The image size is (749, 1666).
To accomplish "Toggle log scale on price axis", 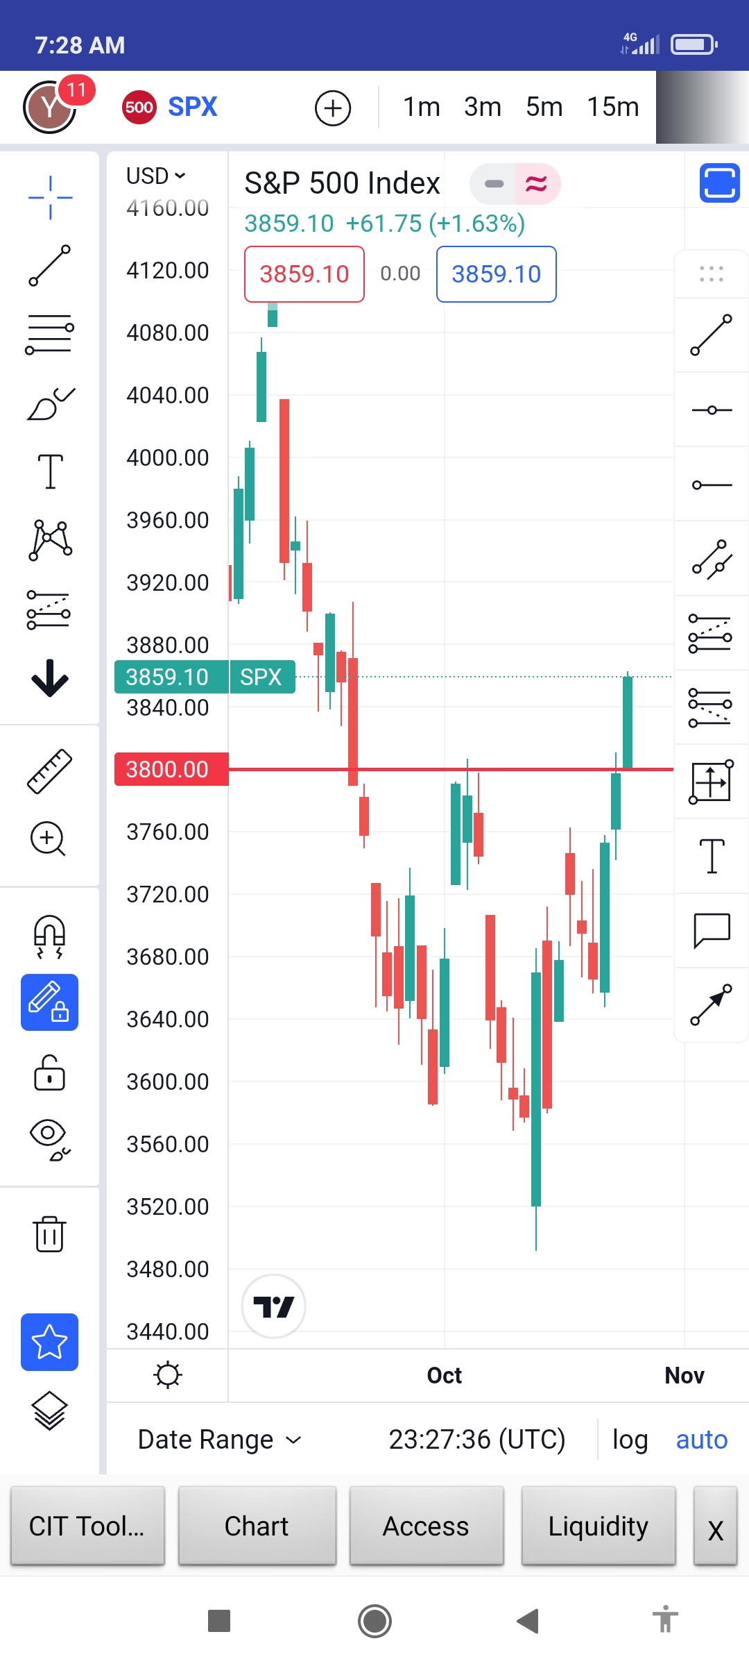I will 630,1440.
